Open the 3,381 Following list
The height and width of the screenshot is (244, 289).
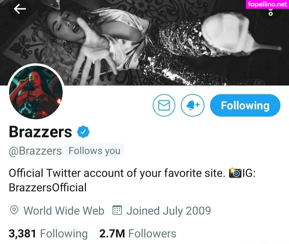coord(48,234)
